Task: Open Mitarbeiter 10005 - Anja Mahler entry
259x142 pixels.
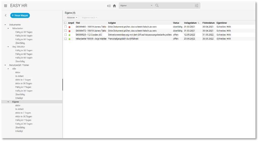Action: (x=91, y=39)
